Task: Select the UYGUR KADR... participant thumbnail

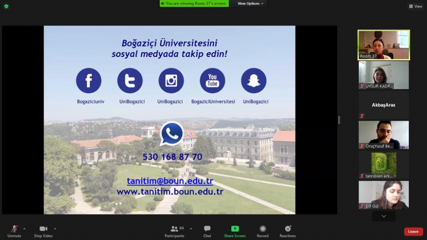Action: [x=384, y=75]
